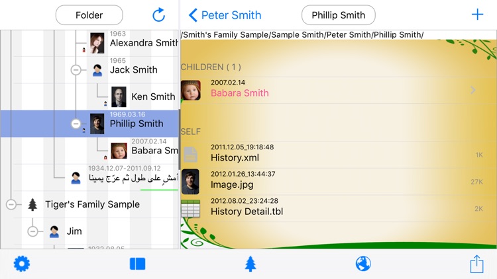Select Tiger's Family Sample row
This screenshot has width=497, height=279.
click(x=89, y=204)
